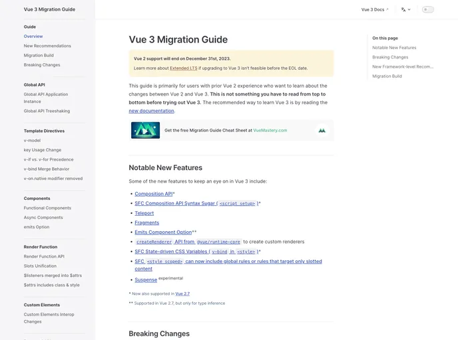Click the Global API sidebar section title
Image resolution: width=458 pixels, height=340 pixels.
[x=34, y=85]
